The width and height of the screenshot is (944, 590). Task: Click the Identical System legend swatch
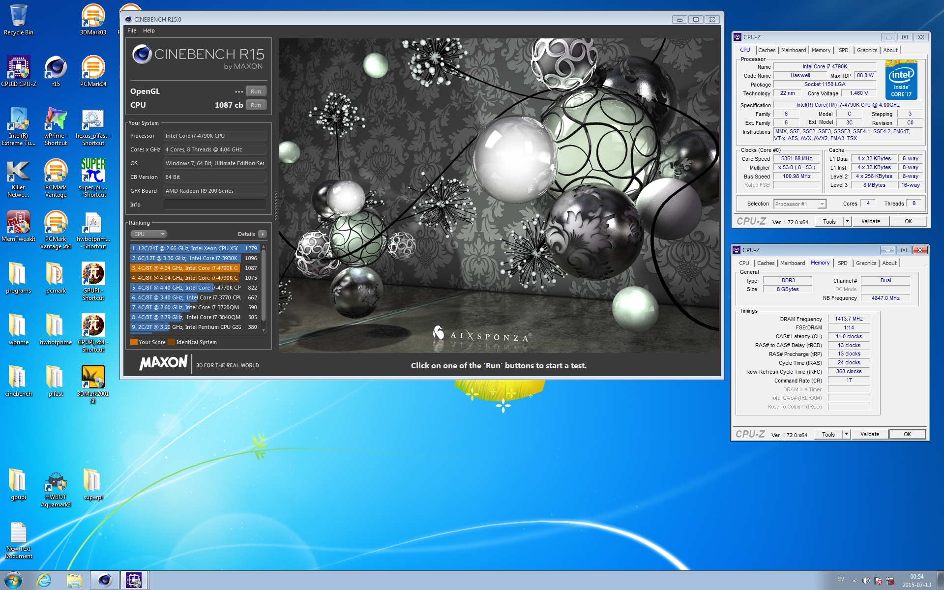click(x=171, y=342)
